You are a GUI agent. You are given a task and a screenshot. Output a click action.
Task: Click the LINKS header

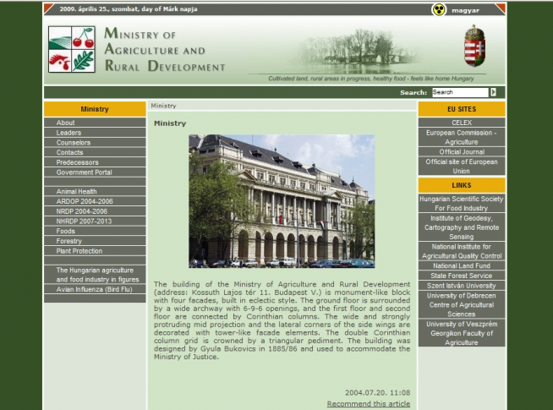click(x=462, y=185)
